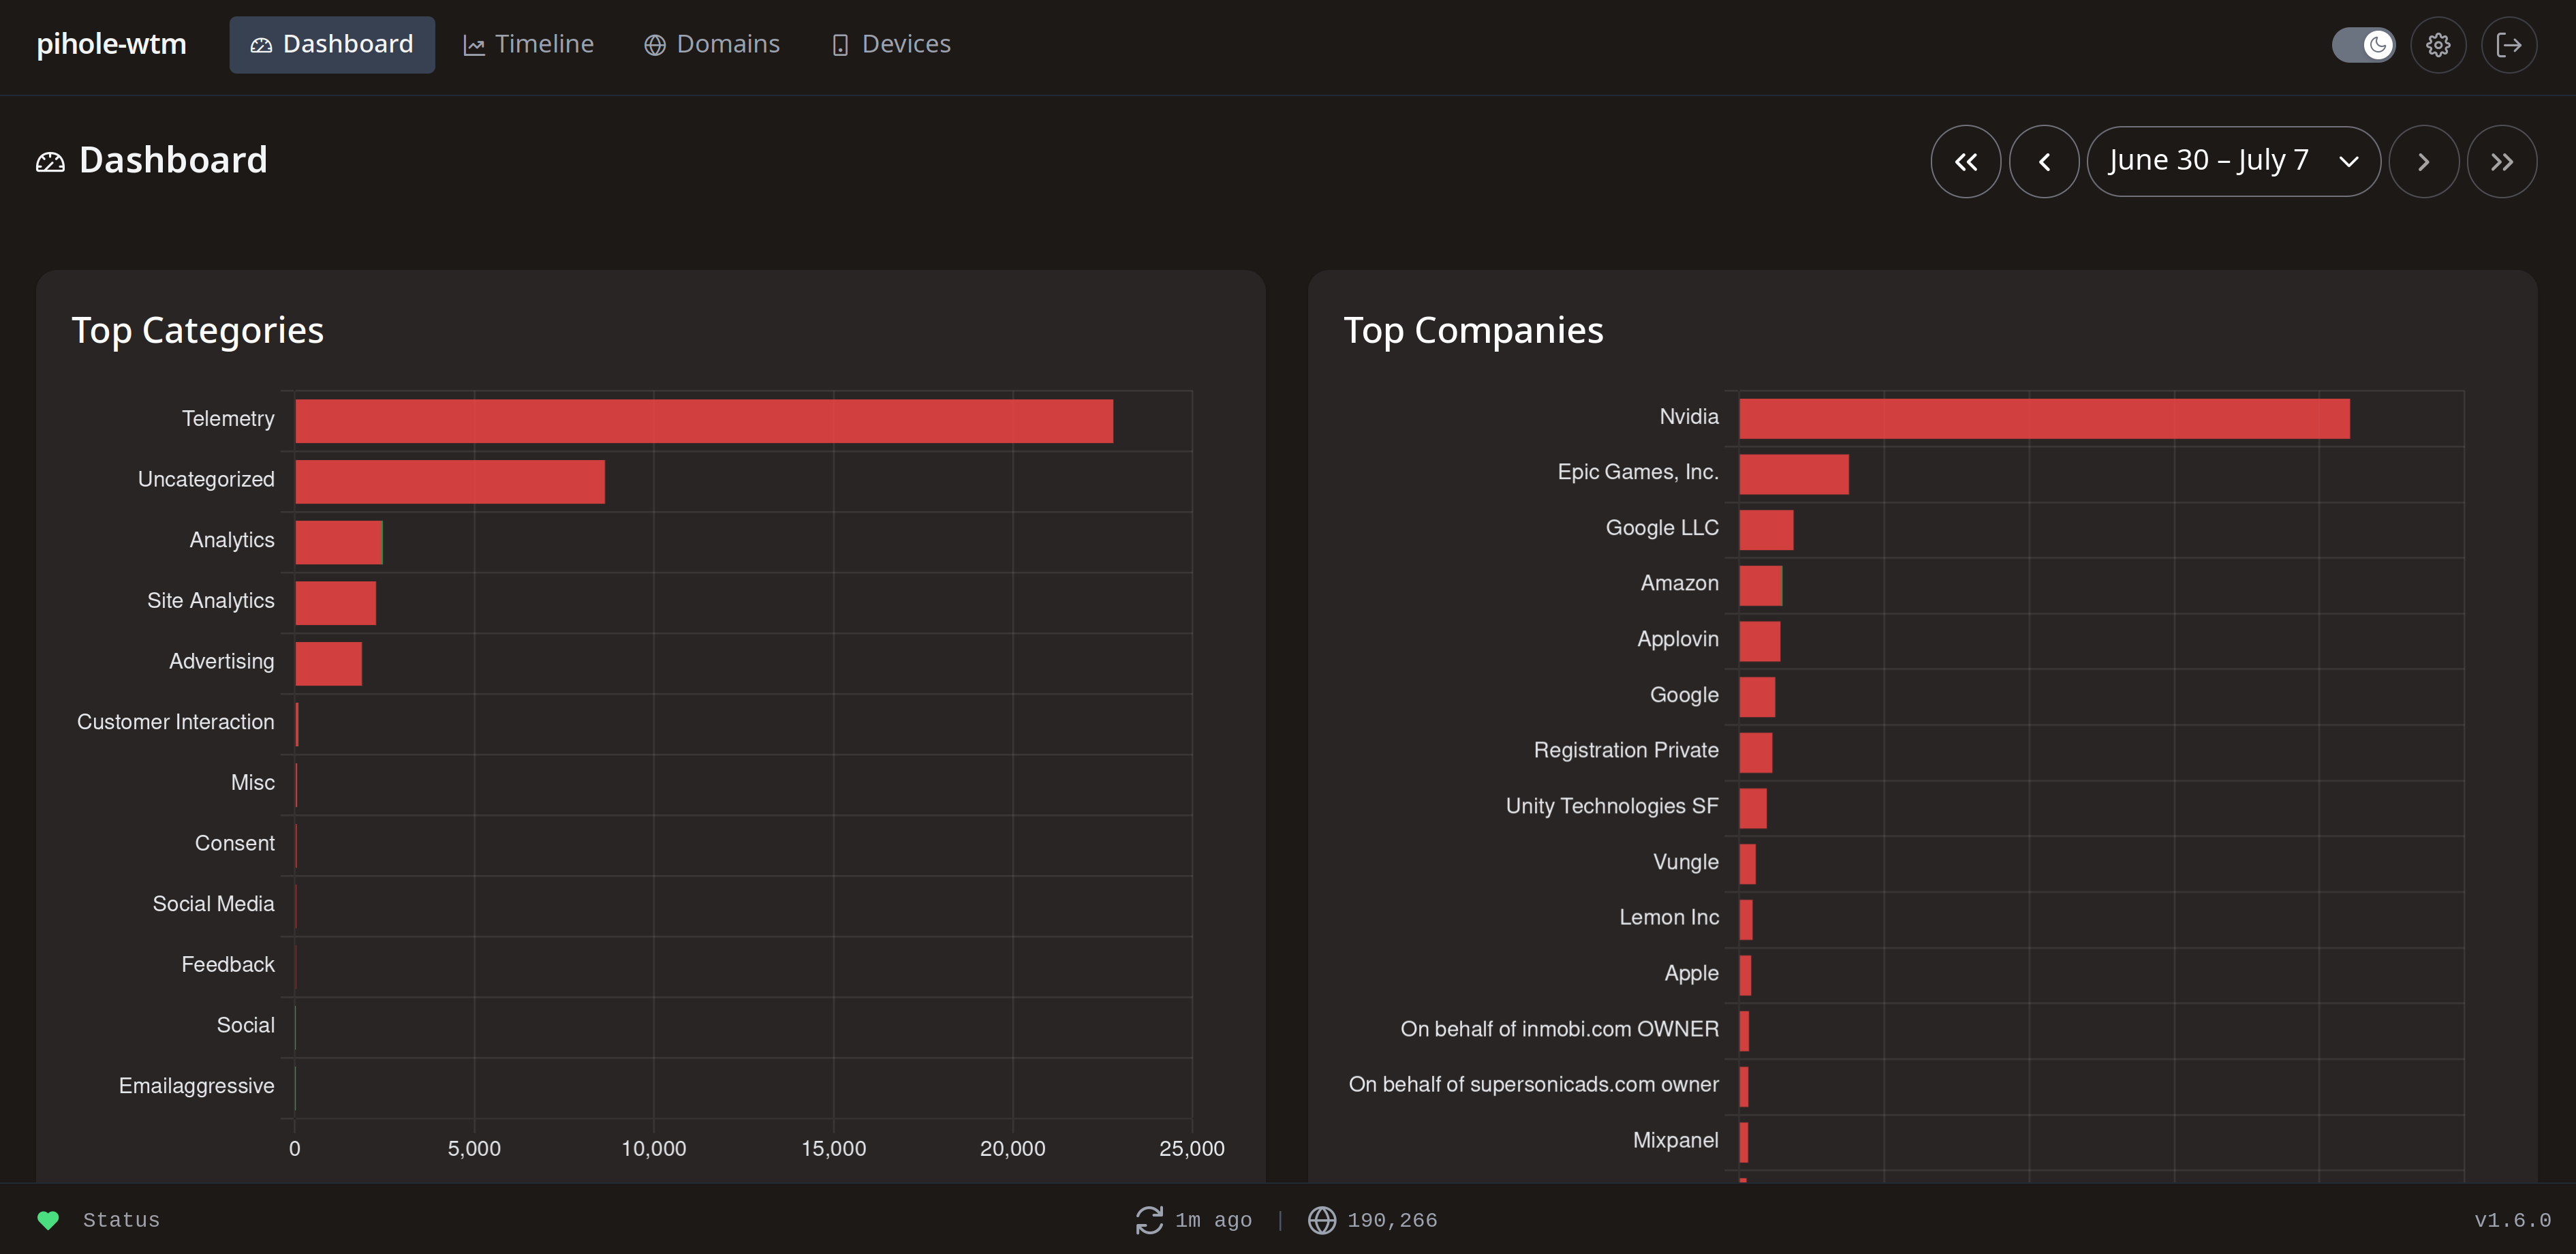This screenshot has width=2576, height=1254.
Task: Click the 'Apple' company label
Action: pyautogui.click(x=1691, y=973)
